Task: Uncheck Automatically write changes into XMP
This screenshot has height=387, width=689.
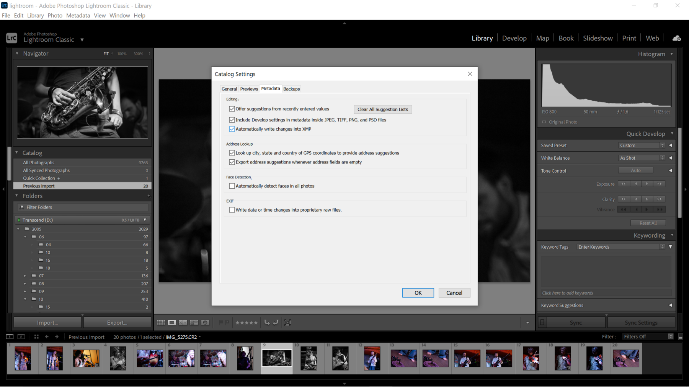Action: pyautogui.click(x=232, y=129)
